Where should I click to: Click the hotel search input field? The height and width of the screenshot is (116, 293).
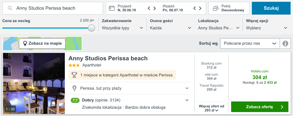(x=53, y=8)
